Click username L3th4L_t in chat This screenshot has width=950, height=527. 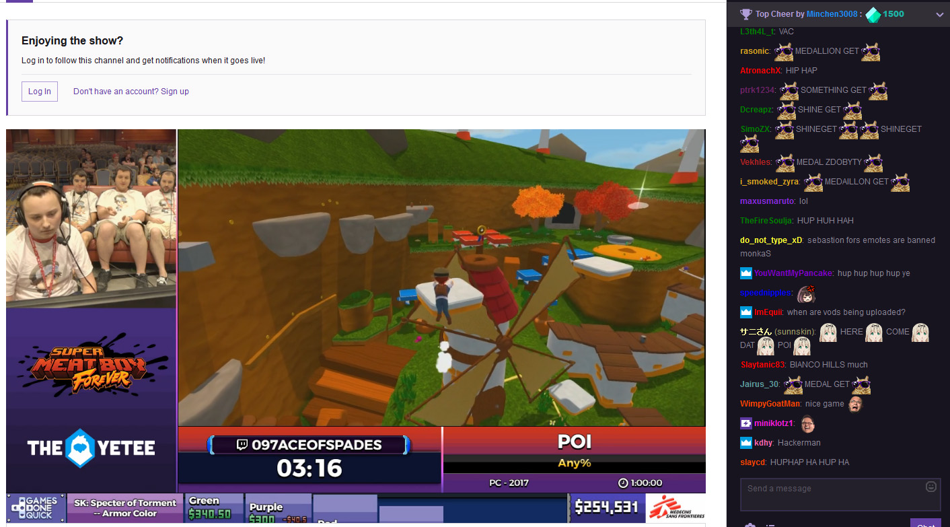(758, 32)
